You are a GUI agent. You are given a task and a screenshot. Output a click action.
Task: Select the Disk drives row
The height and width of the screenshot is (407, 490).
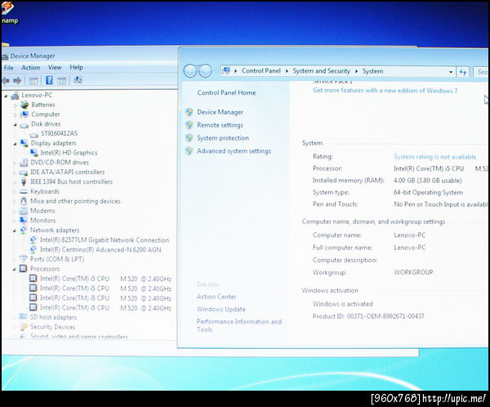pyautogui.click(x=46, y=124)
